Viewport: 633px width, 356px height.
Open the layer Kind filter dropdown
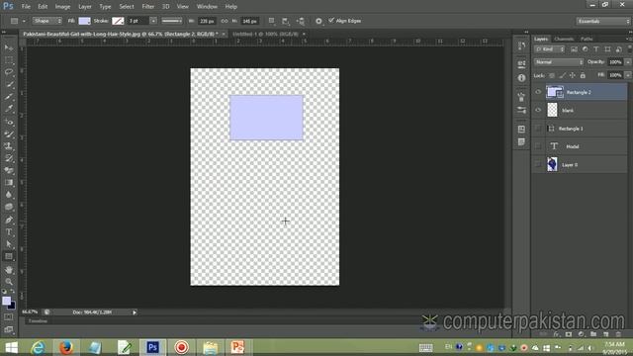click(x=550, y=49)
